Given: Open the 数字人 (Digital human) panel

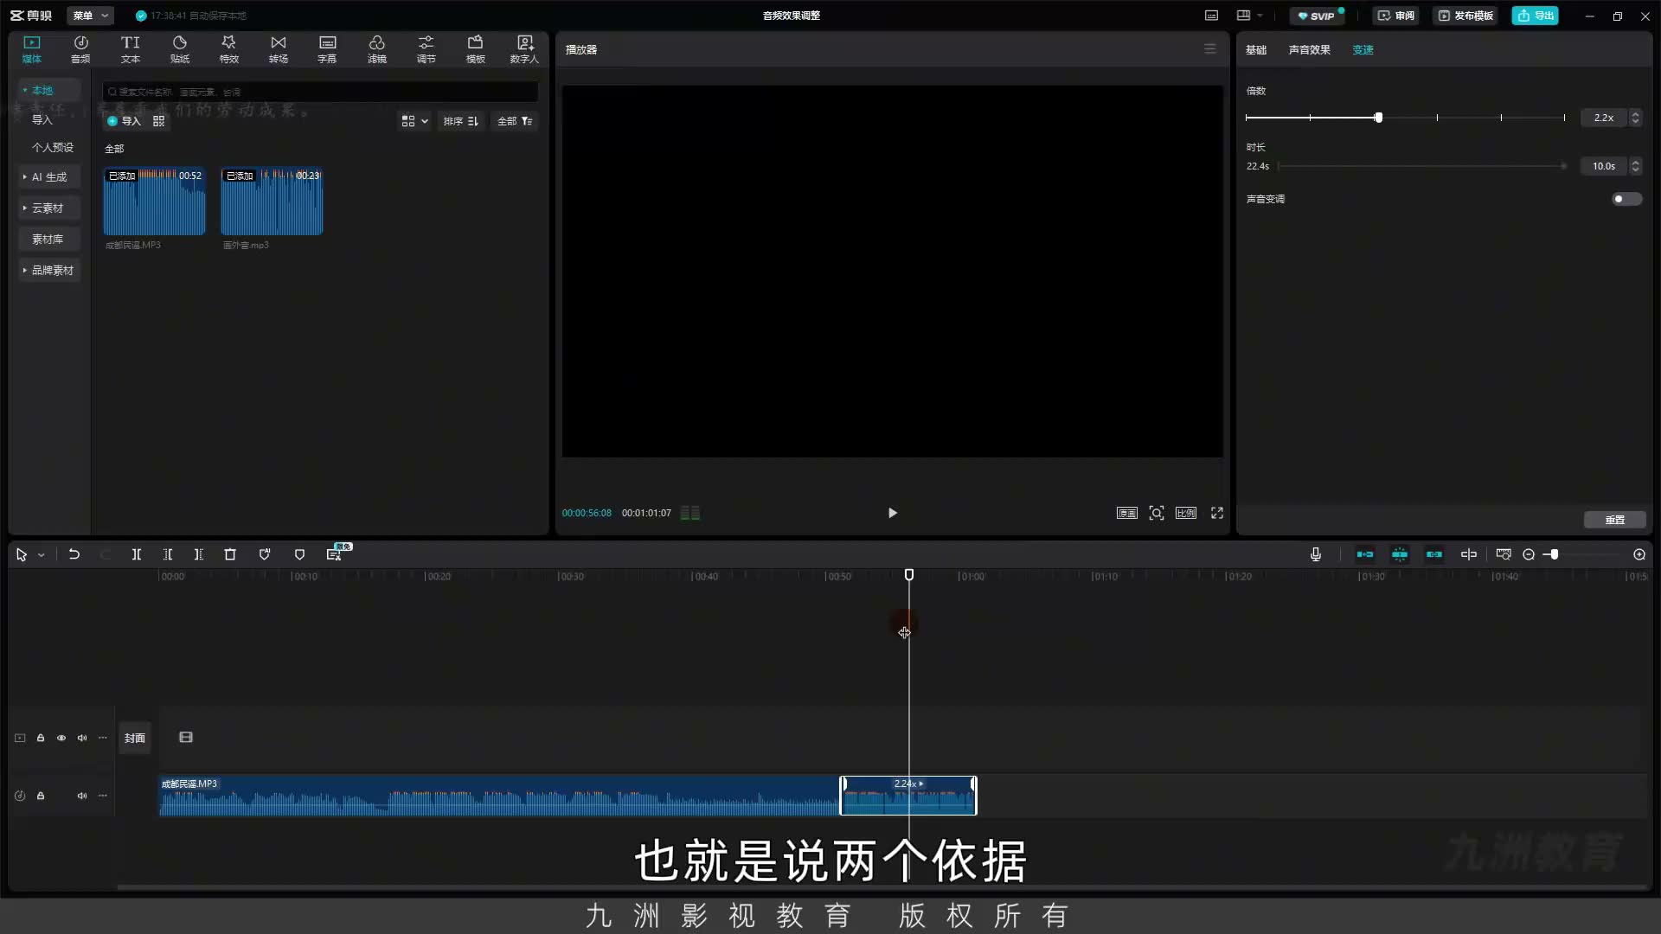Looking at the screenshot, I should 524,49.
